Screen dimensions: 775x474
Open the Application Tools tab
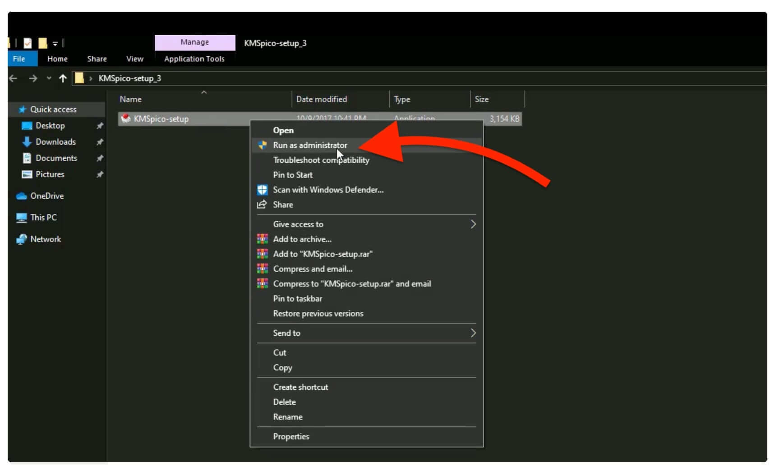click(x=194, y=59)
